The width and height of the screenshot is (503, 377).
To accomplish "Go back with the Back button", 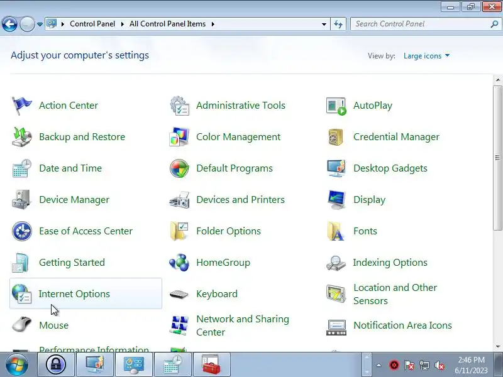I will (x=9, y=24).
